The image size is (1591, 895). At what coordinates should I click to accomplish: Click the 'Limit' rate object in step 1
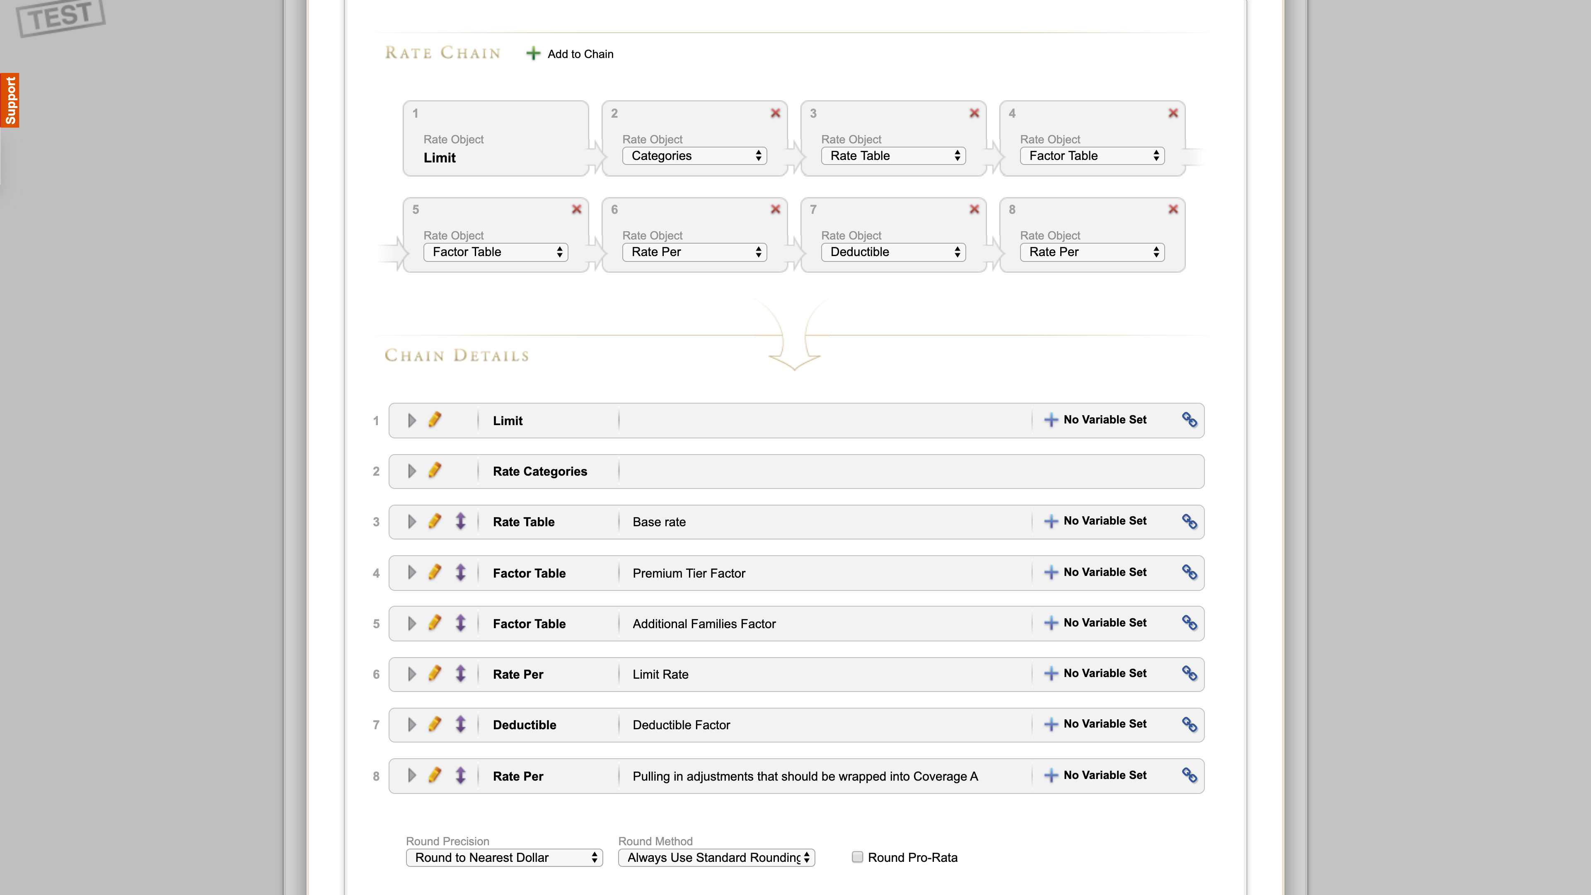440,158
